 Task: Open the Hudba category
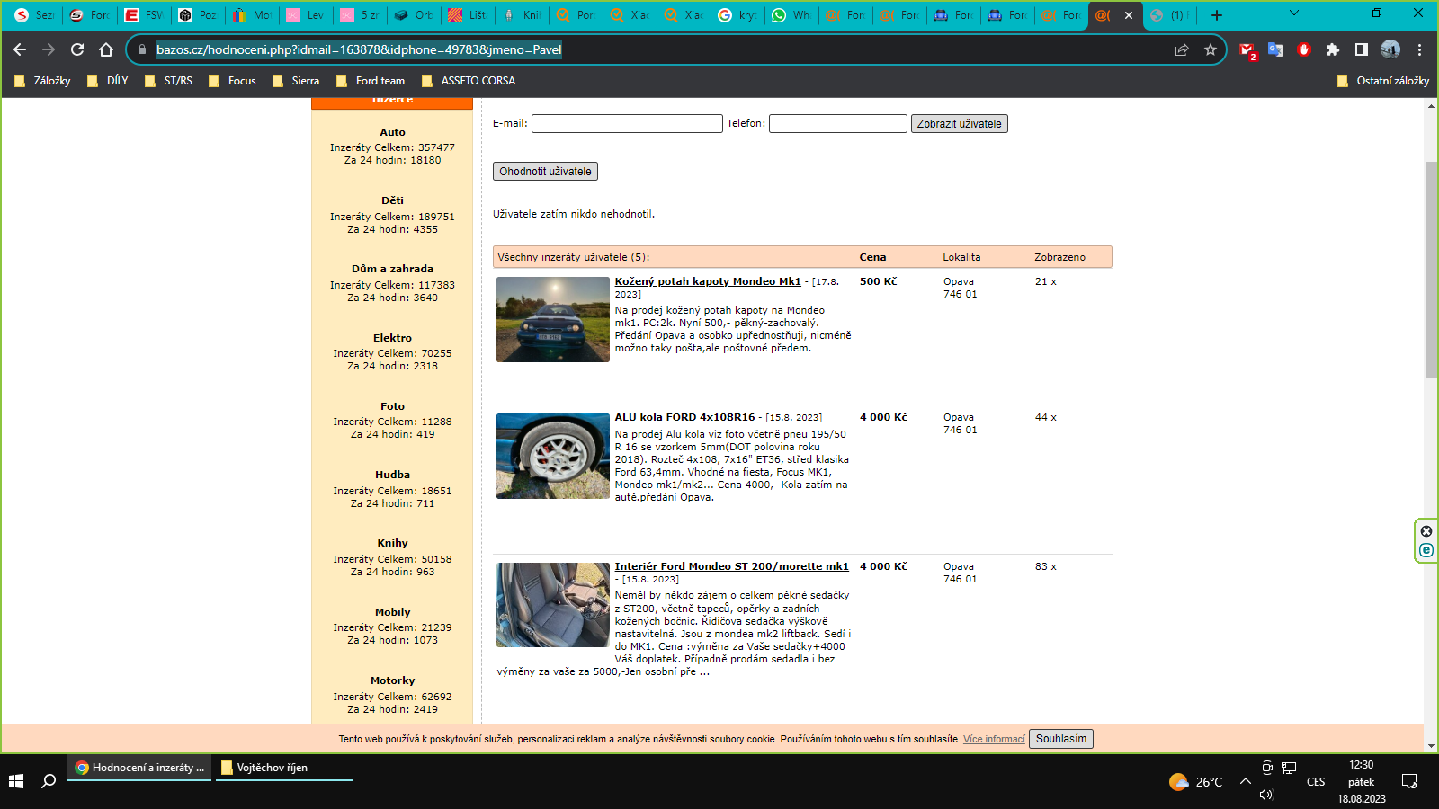tap(392, 475)
